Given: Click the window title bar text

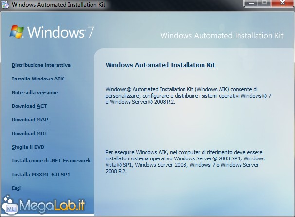Looking at the screenshot, I should [x=54, y=5].
